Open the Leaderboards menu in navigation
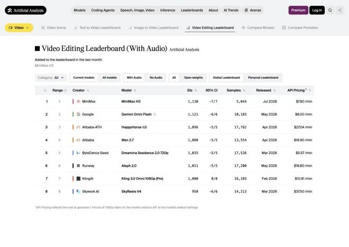 tap(192, 10)
